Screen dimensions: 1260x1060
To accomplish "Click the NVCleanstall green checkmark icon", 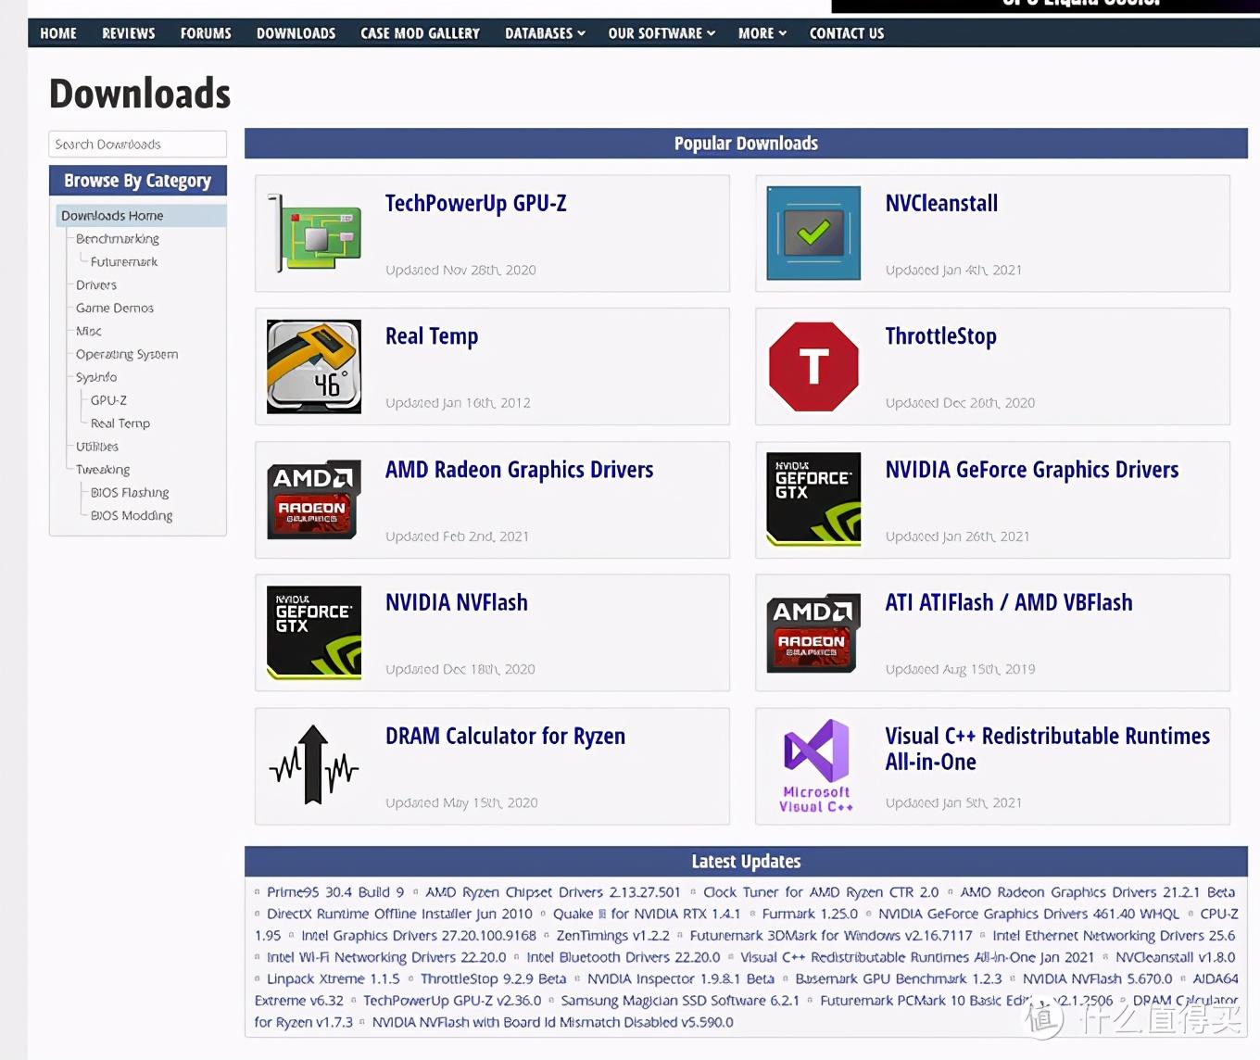I will [x=813, y=233].
